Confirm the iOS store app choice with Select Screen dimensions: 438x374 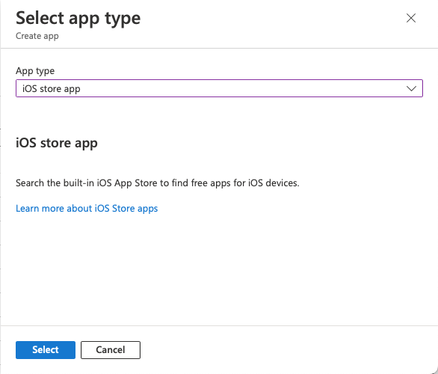pyautogui.click(x=46, y=349)
